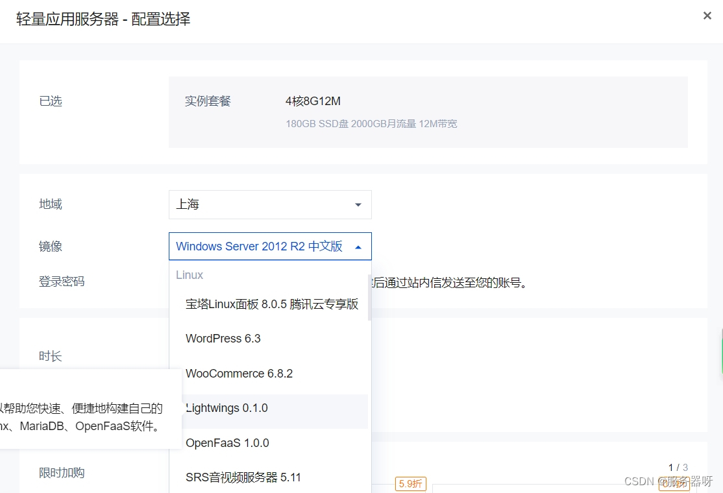The width and height of the screenshot is (723, 493).
Task: Close the 配置选择 dialog with X
Action: click(707, 16)
